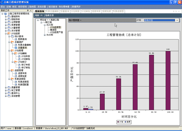Collapse the 计划进度 tree node

(6, 34)
